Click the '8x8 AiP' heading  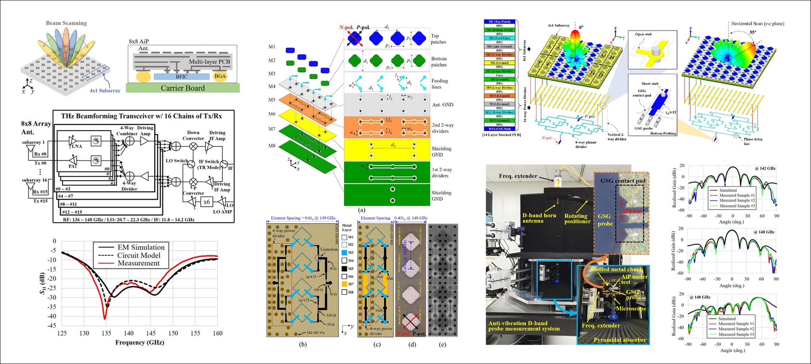tap(139, 41)
